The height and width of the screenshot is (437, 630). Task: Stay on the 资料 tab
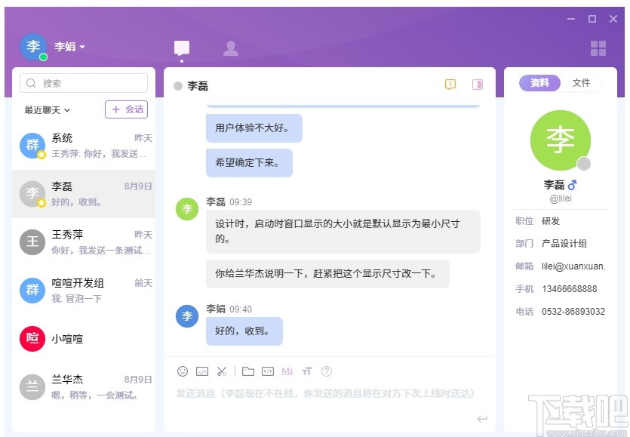[539, 82]
